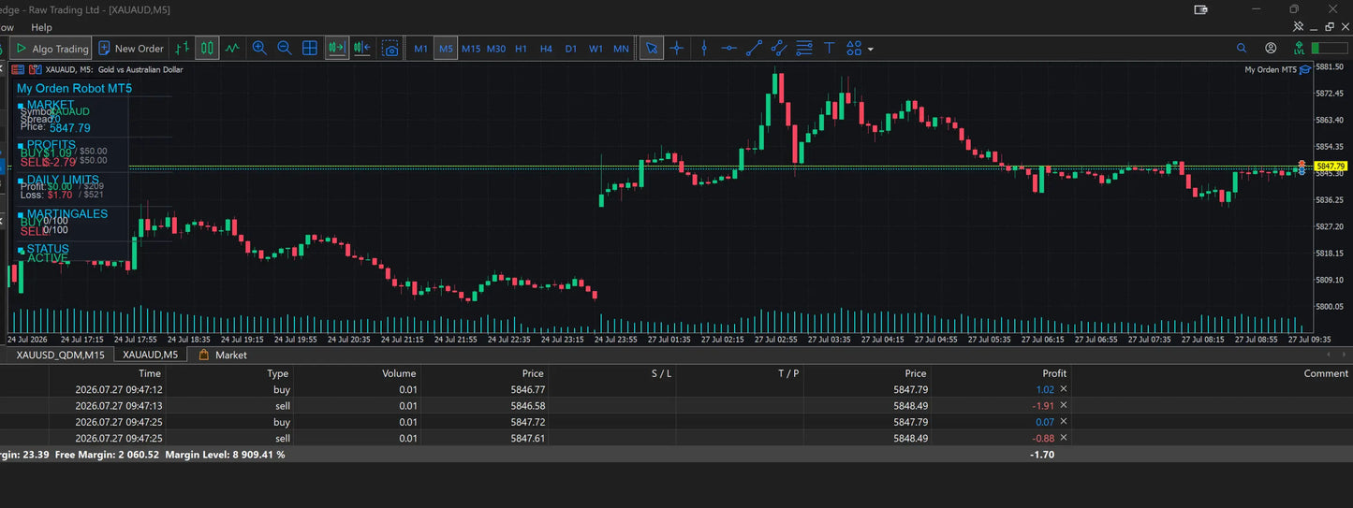The image size is (1353, 508).
Task: Select the H1 timeframe
Action: (522, 49)
